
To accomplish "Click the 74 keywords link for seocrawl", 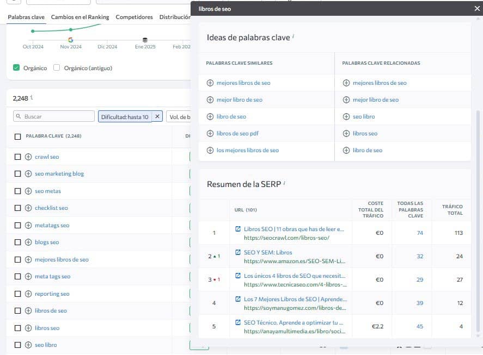I will 420,233.
